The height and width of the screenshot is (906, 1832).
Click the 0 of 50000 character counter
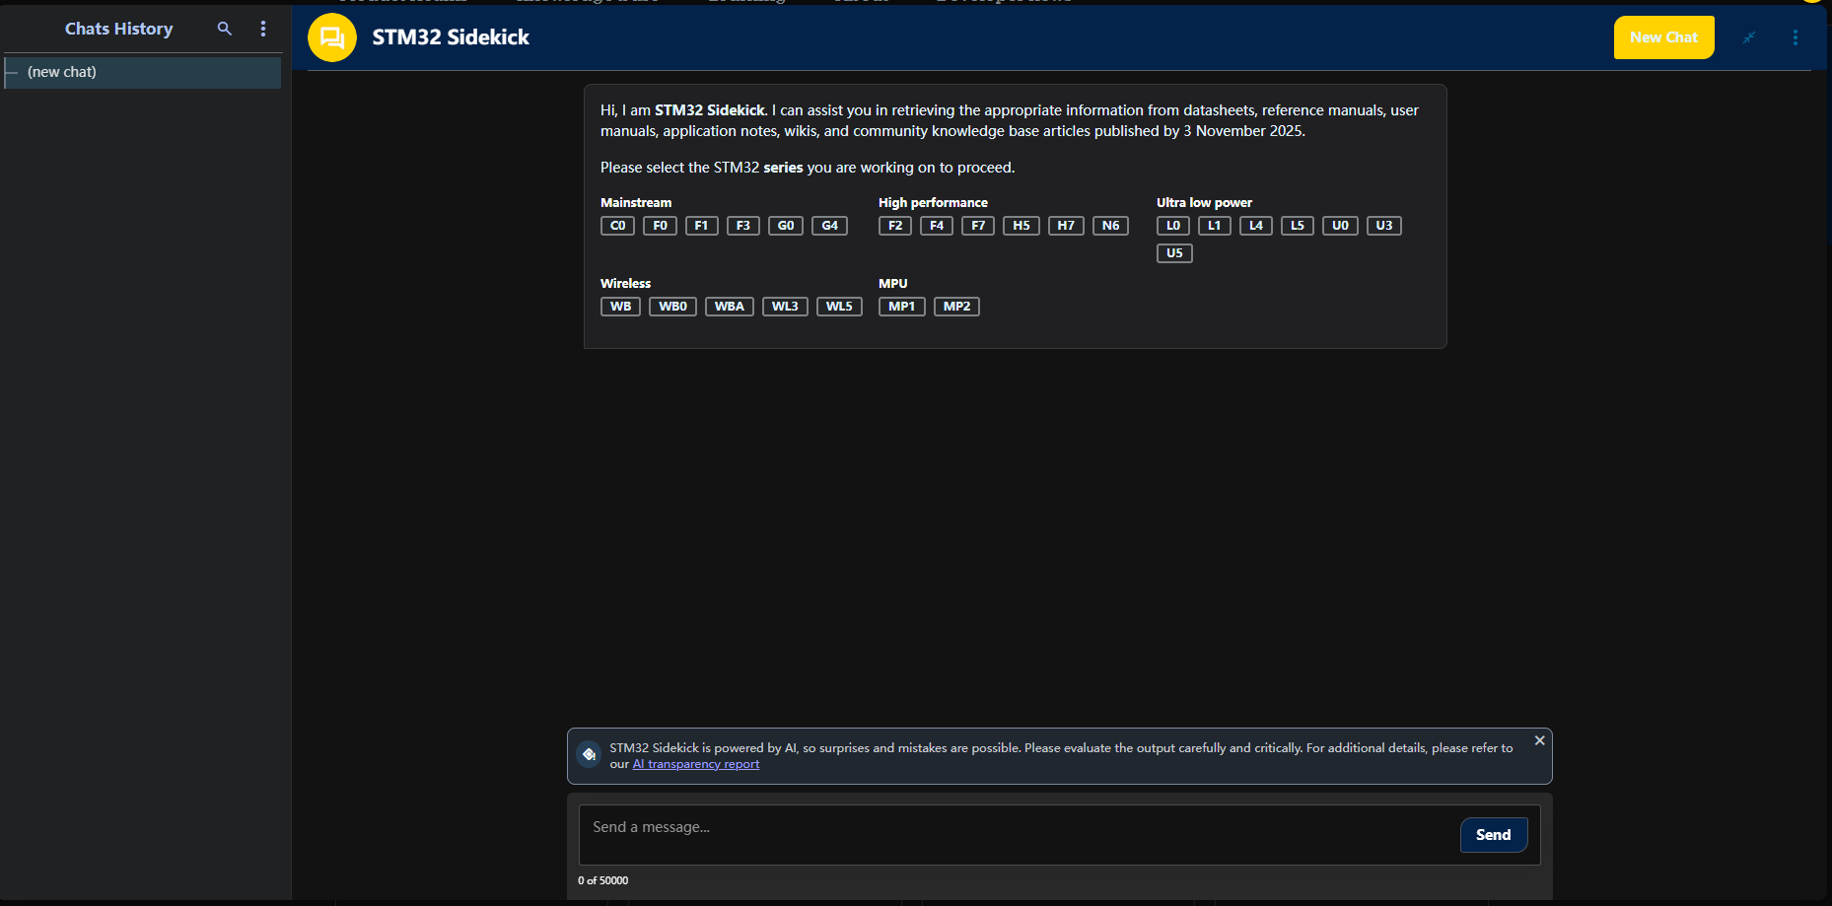point(602,880)
